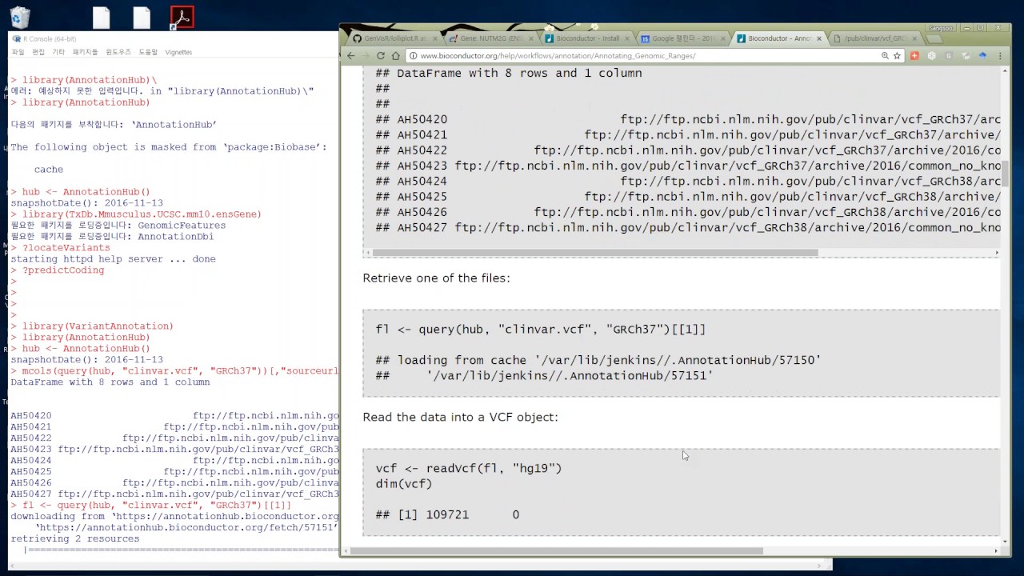The width and height of the screenshot is (1024, 576).
Task: Close the Bioconductor Install tab
Action: click(x=629, y=38)
